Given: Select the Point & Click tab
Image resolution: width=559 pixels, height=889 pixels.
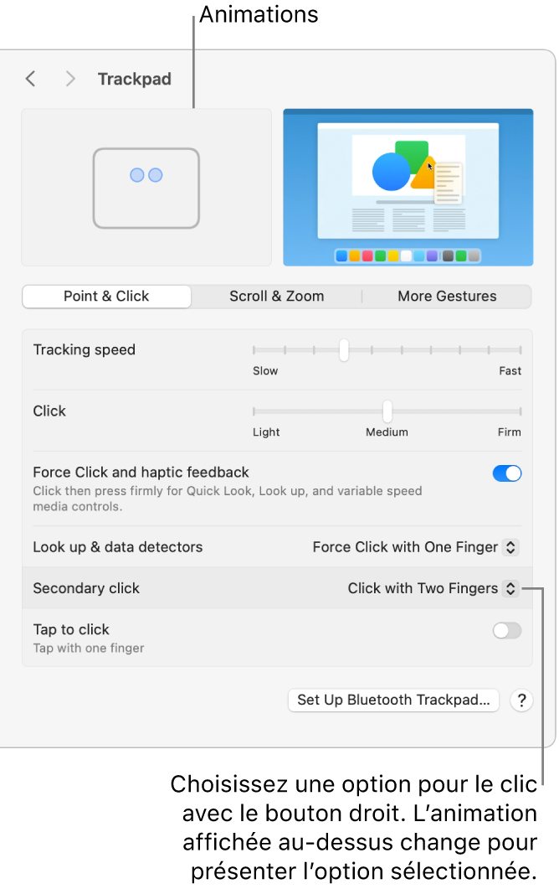Looking at the screenshot, I should pos(106,297).
